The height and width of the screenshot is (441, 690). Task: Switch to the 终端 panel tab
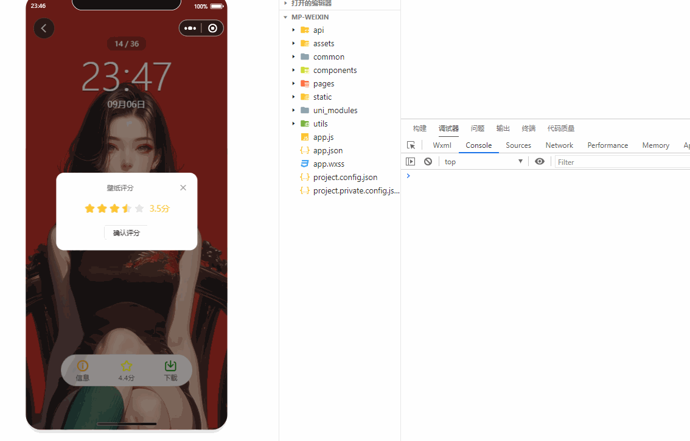click(529, 128)
